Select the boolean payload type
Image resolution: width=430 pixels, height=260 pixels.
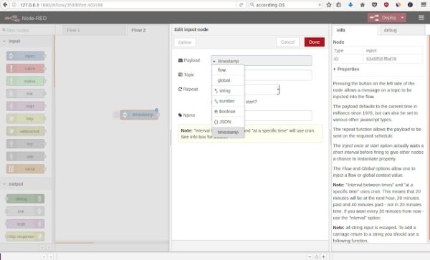tap(228, 112)
